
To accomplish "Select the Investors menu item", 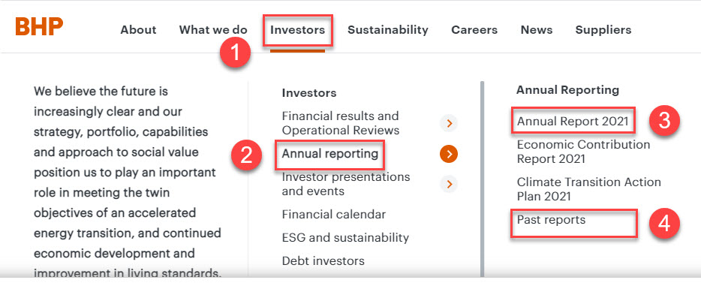I will coord(298,30).
